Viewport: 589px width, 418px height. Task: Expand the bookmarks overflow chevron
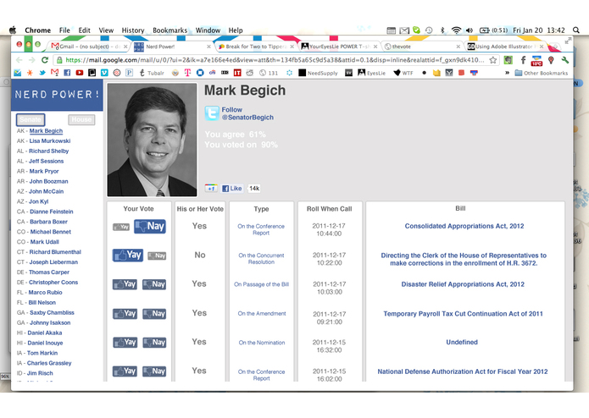[507, 73]
